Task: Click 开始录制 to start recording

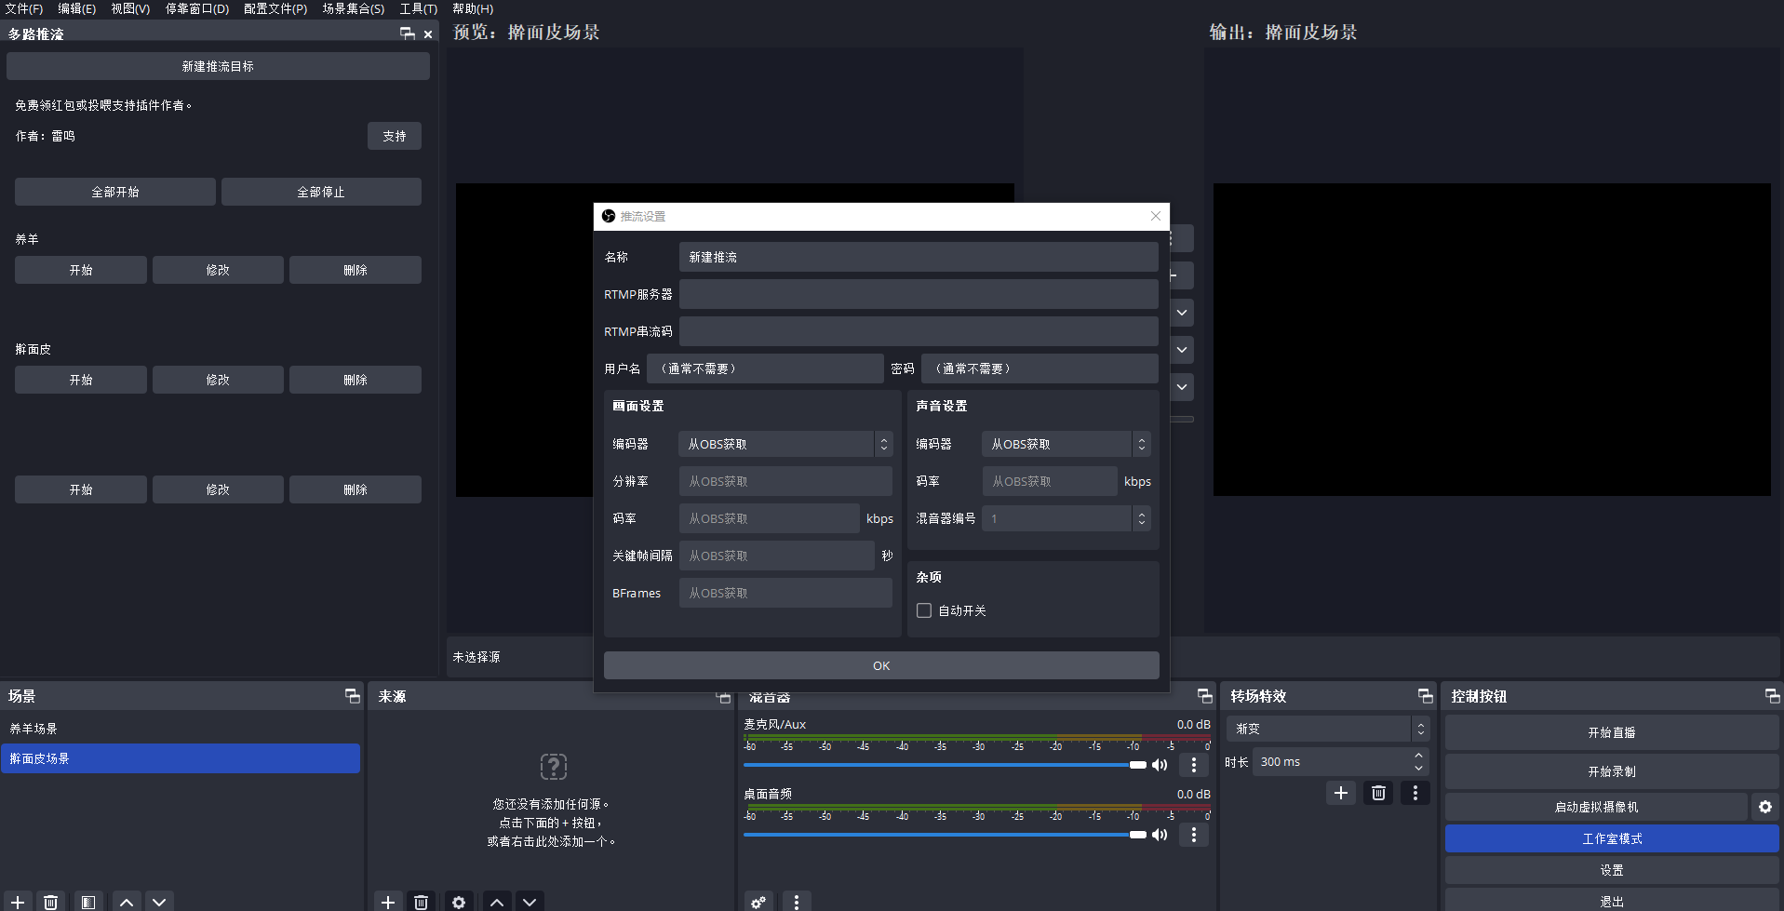Action: coord(1612,771)
